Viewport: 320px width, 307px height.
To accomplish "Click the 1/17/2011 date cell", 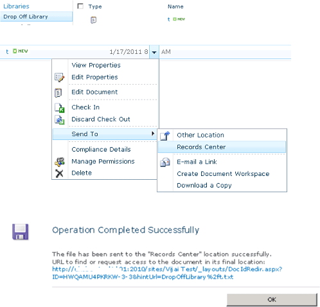I will [129, 52].
